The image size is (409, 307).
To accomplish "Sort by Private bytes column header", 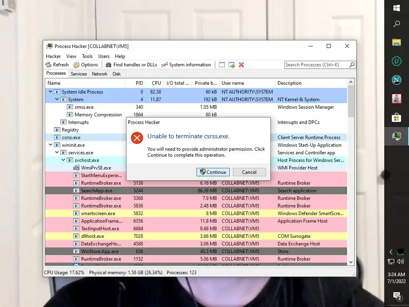I will click(204, 83).
